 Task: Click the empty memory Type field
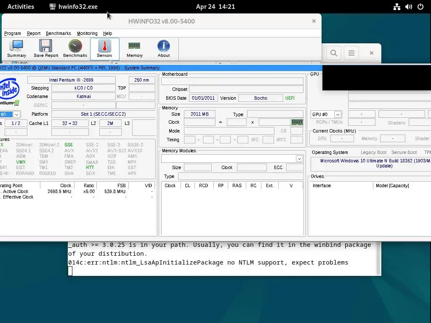[275, 114]
